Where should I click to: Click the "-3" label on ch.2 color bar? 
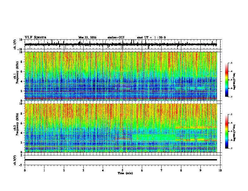pyautogui.click(x=231, y=115)
